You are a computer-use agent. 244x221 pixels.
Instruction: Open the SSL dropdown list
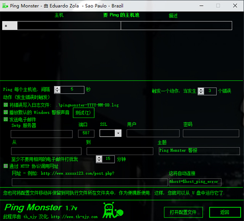click(x=118, y=133)
